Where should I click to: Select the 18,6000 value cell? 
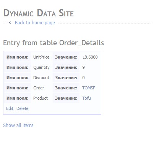[x=90, y=57]
